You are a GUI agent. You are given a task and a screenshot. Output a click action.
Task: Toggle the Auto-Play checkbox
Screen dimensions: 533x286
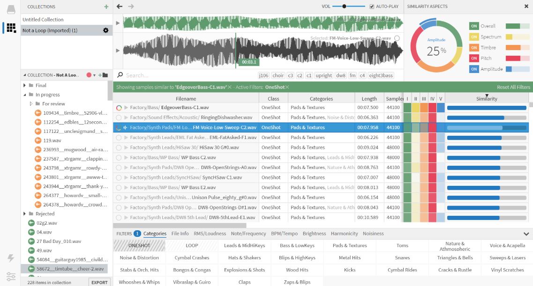coord(372,7)
